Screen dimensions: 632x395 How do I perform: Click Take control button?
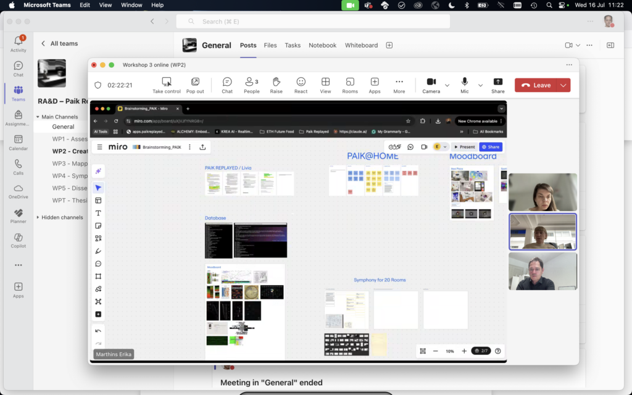pyautogui.click(x=167, y=85)
